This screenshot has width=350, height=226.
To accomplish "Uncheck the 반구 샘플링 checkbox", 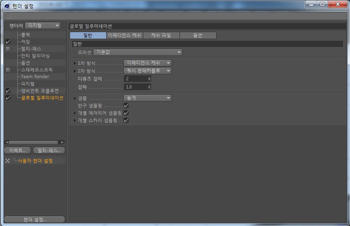I will click(126, 105).
